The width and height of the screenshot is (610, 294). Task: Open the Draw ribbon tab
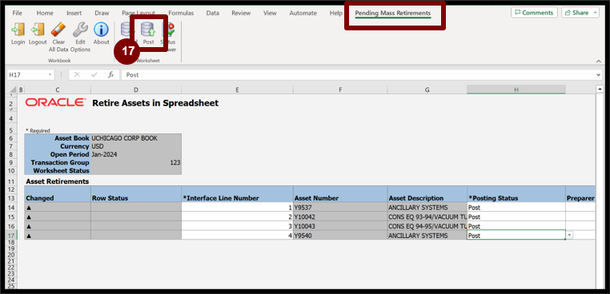coord(102,13)
